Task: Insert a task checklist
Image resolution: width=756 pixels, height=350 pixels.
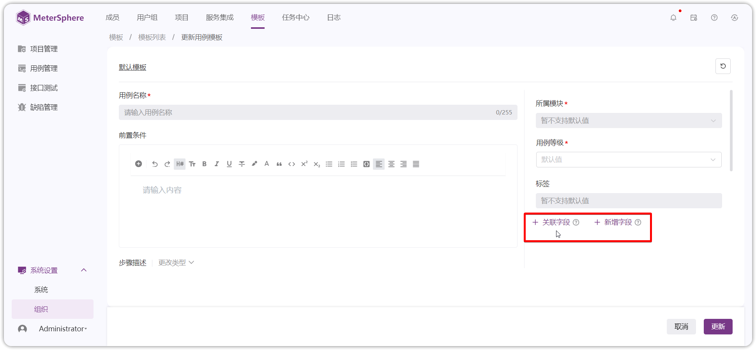Action: click(354, 164)
